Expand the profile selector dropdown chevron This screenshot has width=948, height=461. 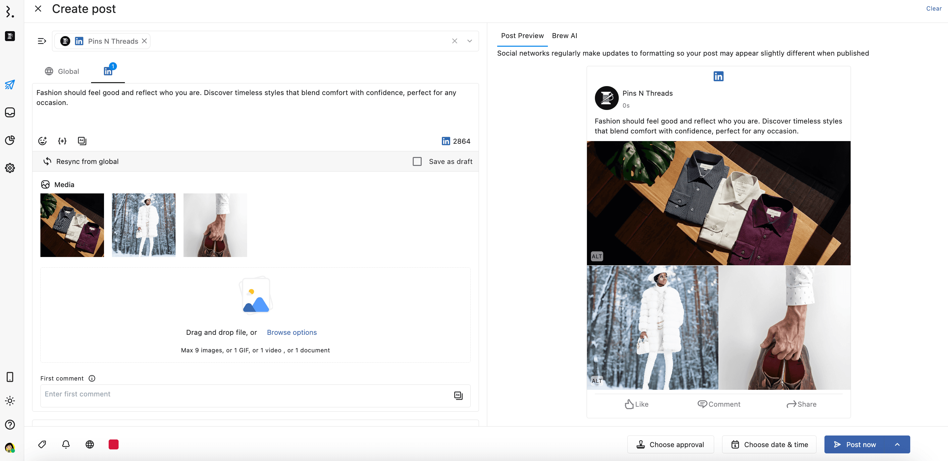470,41
